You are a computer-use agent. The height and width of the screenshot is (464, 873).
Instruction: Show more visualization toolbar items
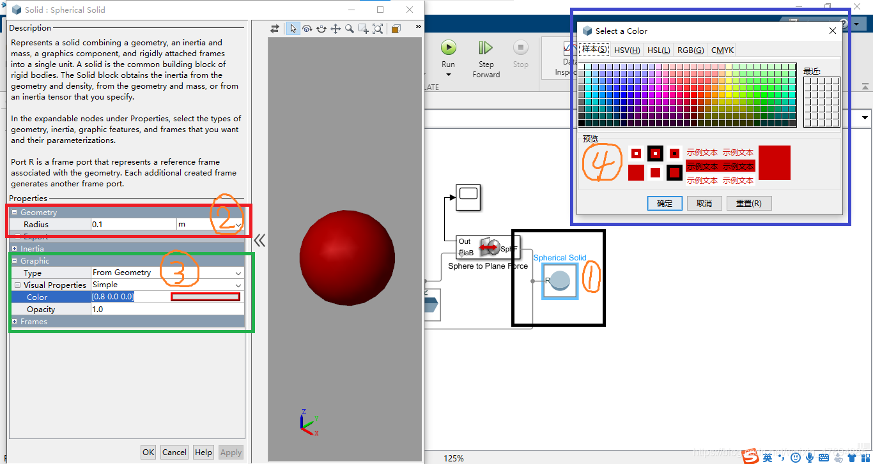(x=419, y=27)
